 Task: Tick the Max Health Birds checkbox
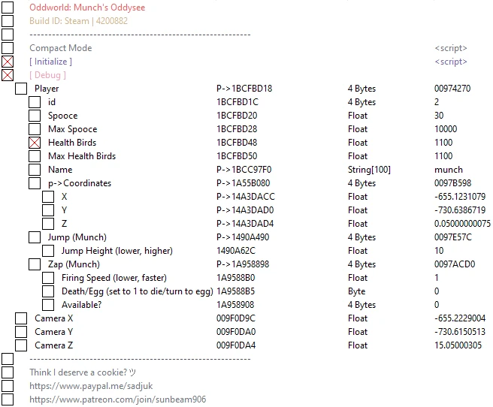35,156
